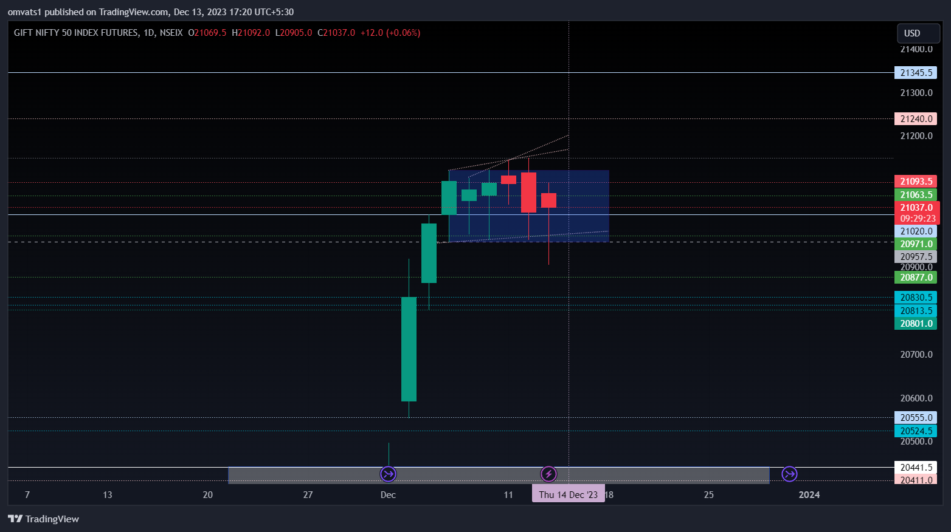Click the 2024 label on time axis
The height and width of the screenshot is (532, 951).
click(809, 495)
